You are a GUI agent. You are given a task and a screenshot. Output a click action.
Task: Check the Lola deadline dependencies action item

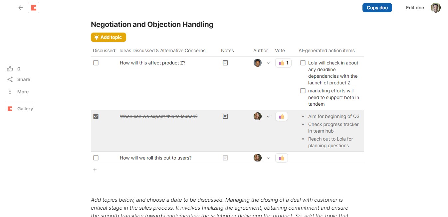303,63
